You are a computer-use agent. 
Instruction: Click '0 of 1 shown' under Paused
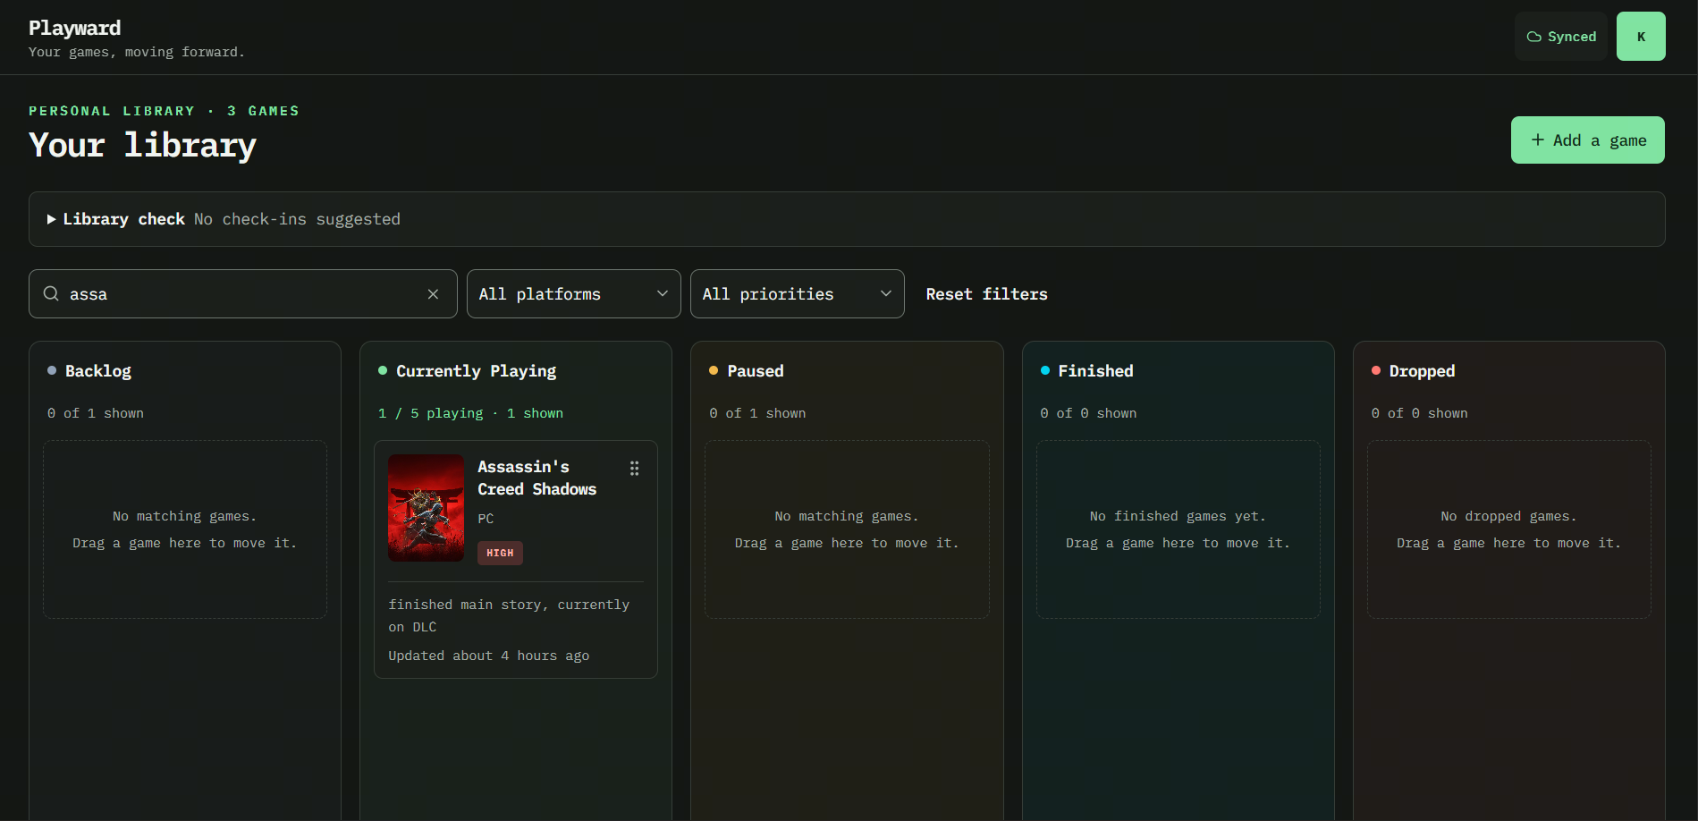tap(757, 413)
